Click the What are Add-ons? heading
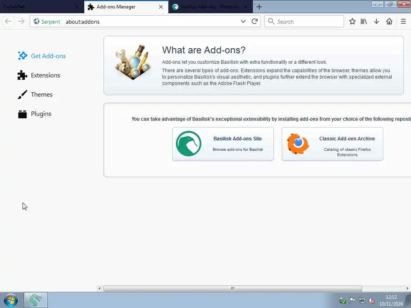Viewport: 411px width, 308px height. (x=203, y=50)
